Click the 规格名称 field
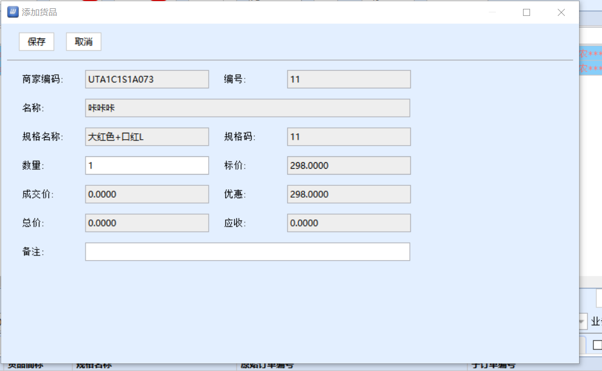The image size is (602, 371). click(147, 137)
